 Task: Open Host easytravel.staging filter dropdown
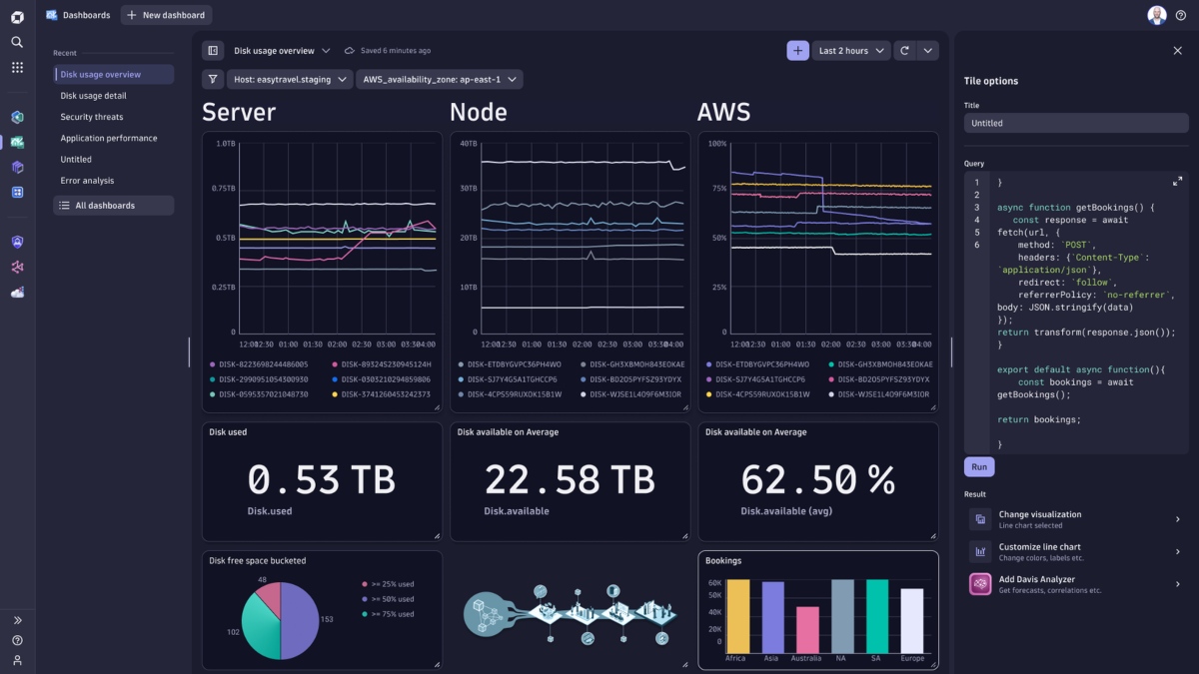(290, 80)
